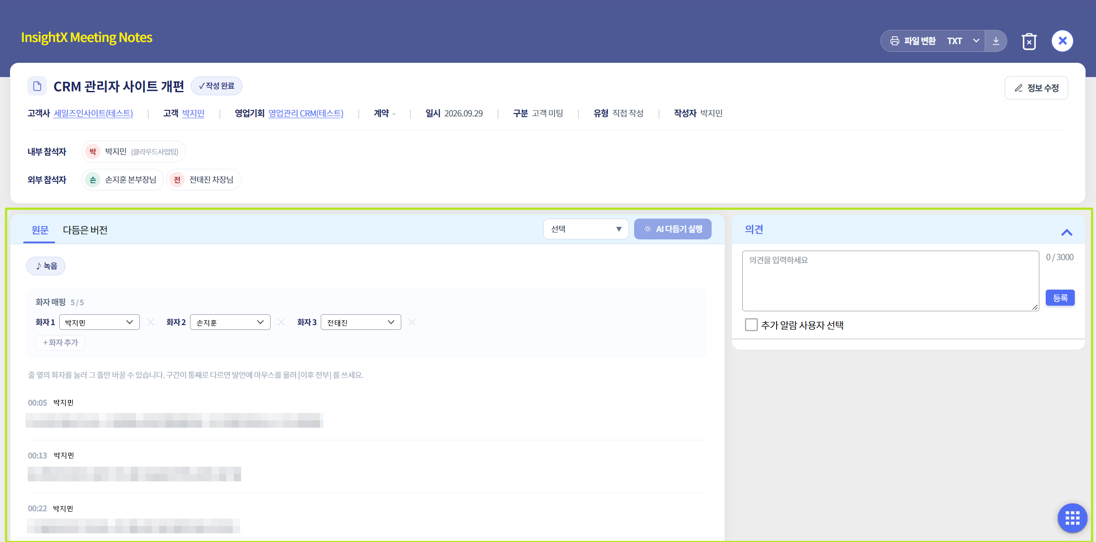Click the InsightX Meeting Notes title

point(87,38)
